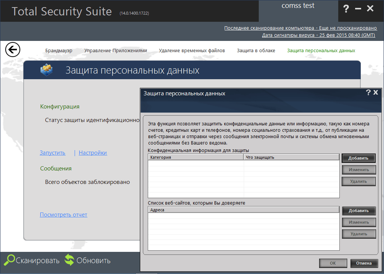The image size is (384, 274).
Task: Click the shield icon beside Защита персональных данных
Action: (46, 70)
